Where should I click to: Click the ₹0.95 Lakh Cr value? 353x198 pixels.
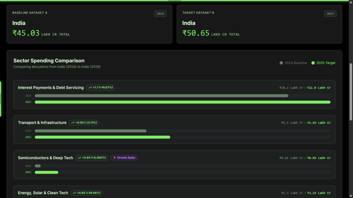coord(319,158)
